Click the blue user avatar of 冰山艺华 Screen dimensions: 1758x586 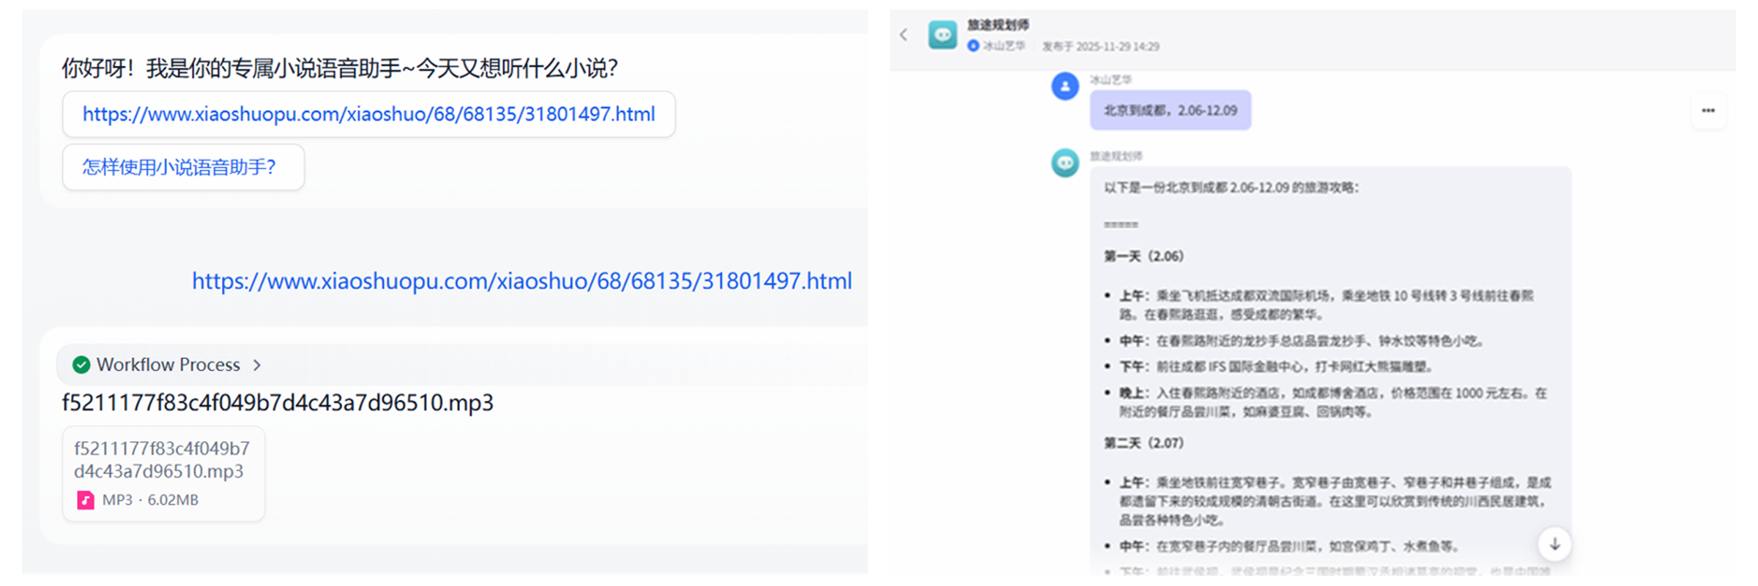tap(1065, 86)
